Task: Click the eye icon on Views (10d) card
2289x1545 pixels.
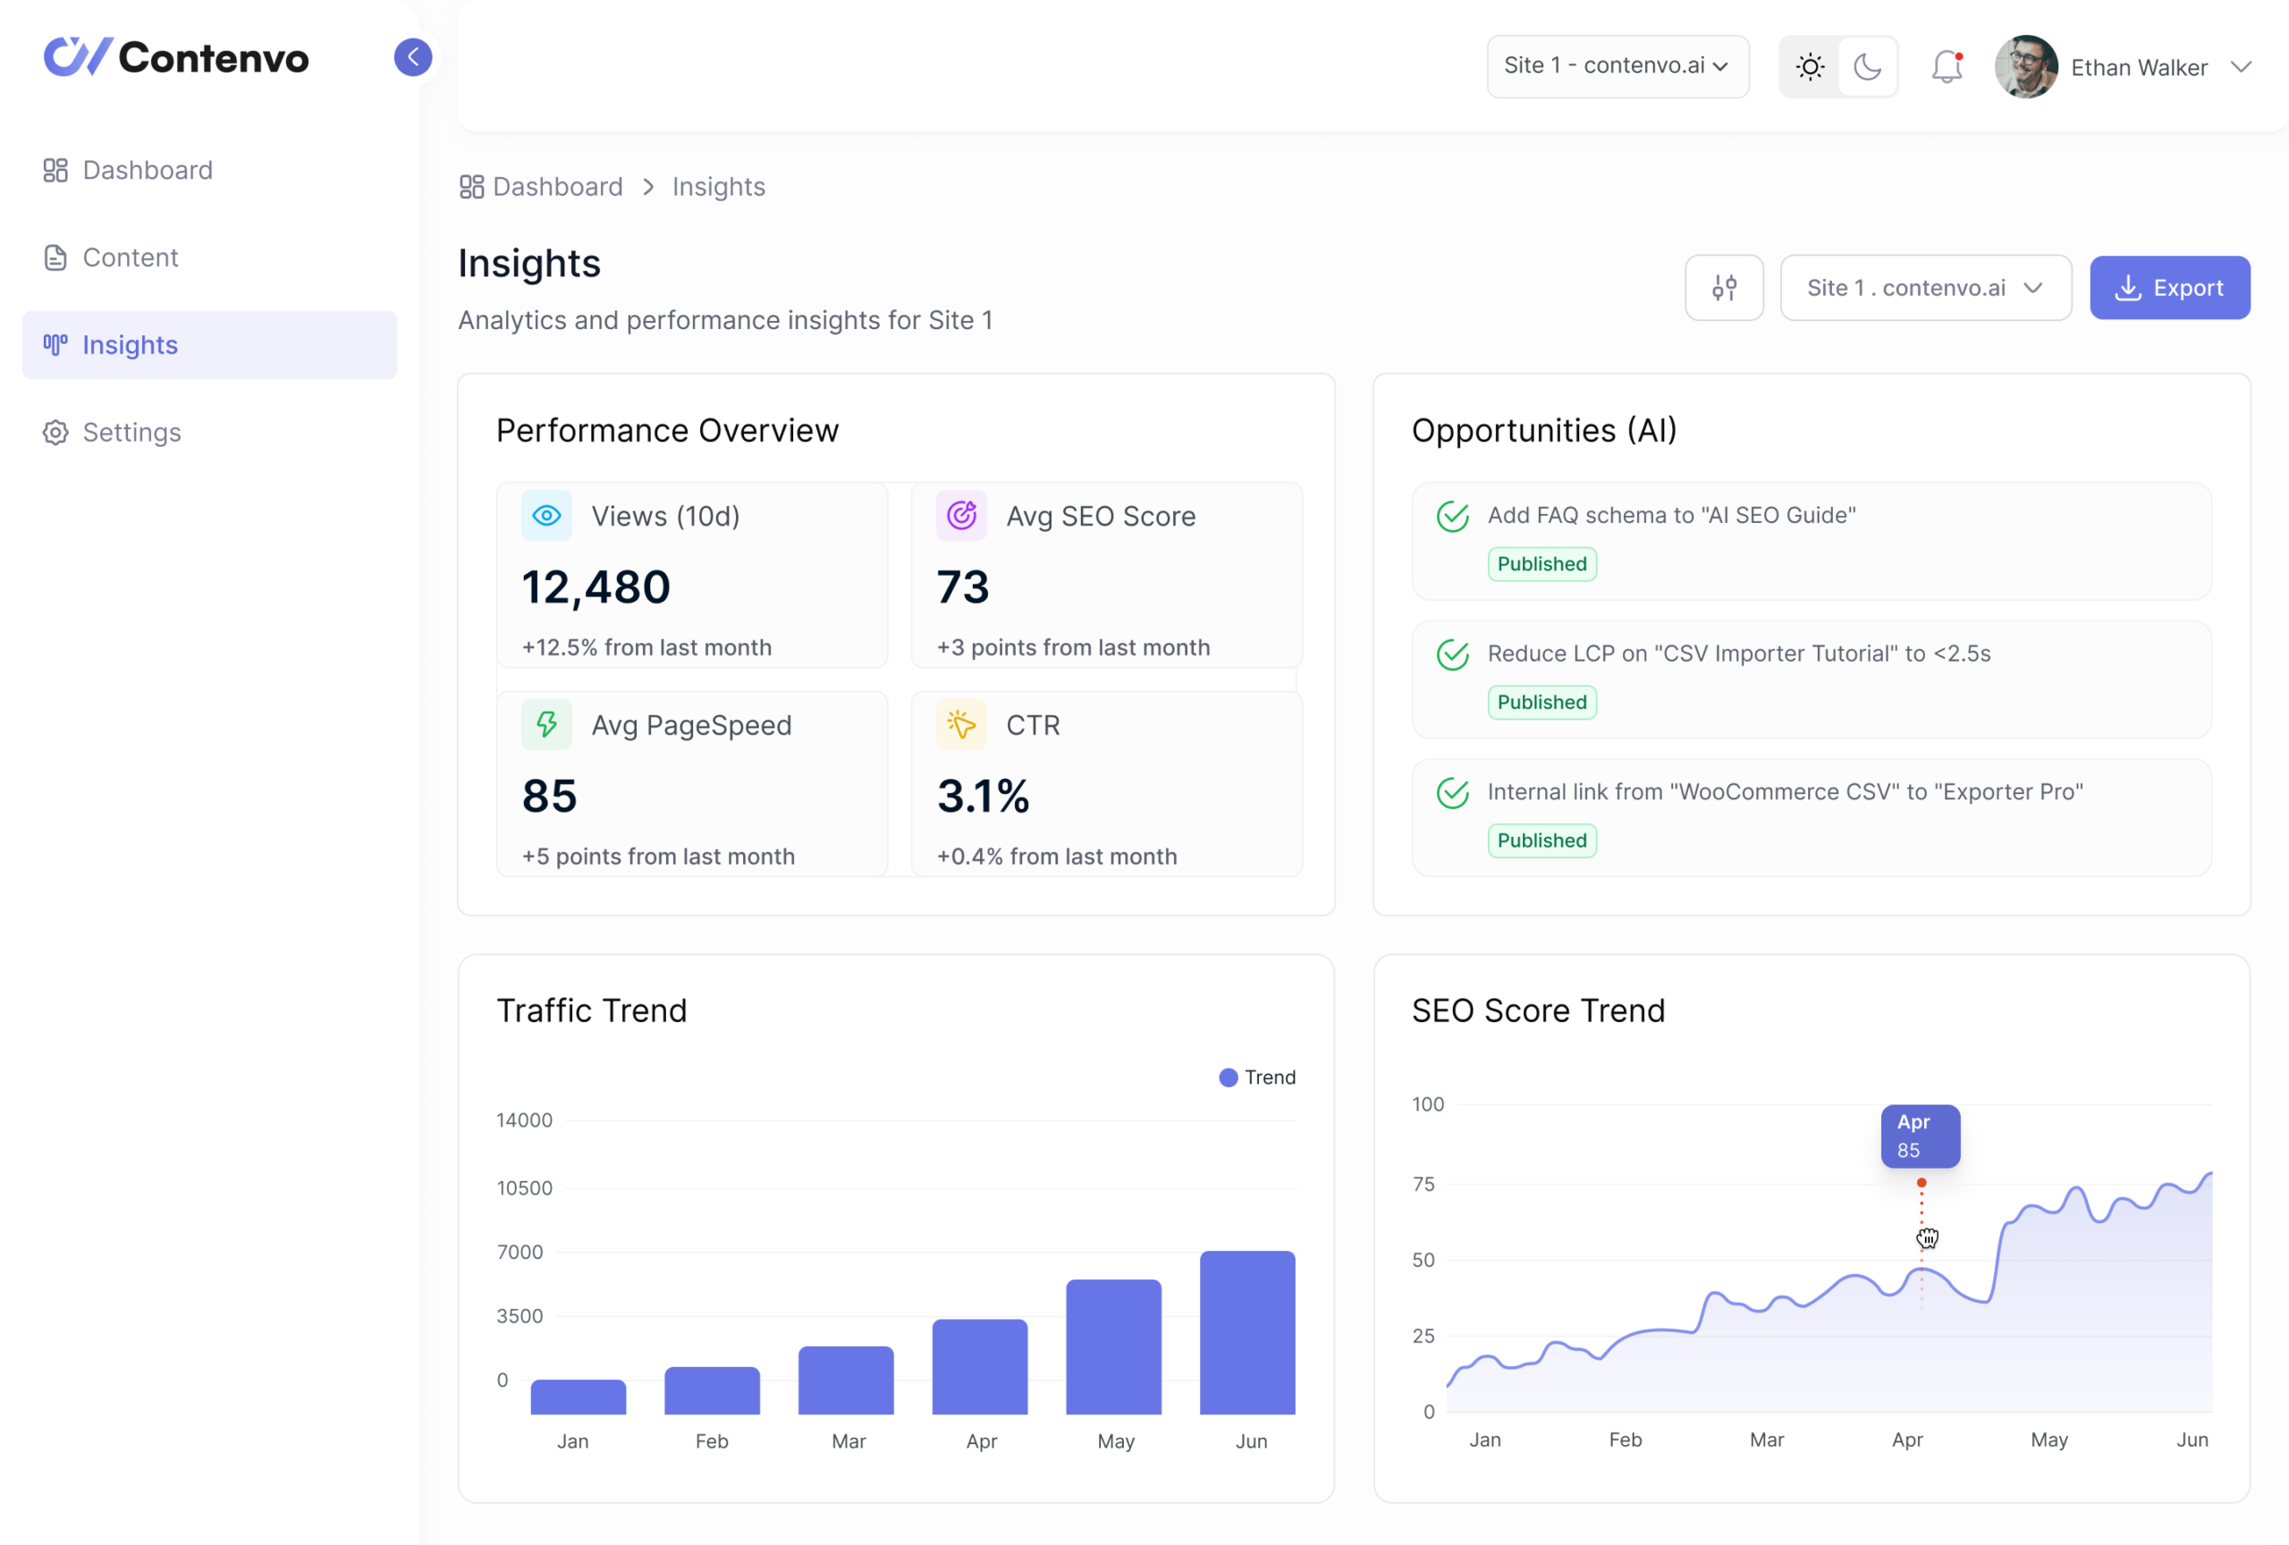Action: (545, 515)
